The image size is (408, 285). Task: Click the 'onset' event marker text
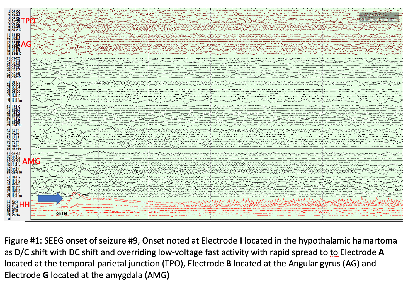tap(62, 213)
